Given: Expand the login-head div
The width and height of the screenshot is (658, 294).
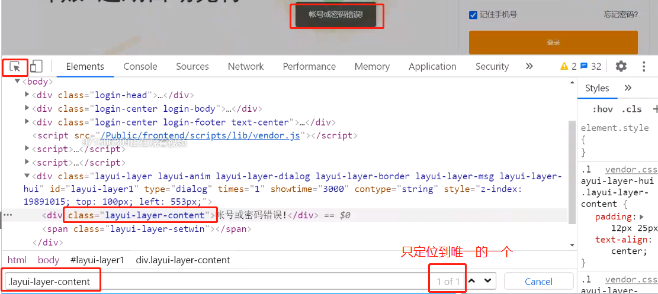Looking at the screenshot, I should click(x=28, y=95).
